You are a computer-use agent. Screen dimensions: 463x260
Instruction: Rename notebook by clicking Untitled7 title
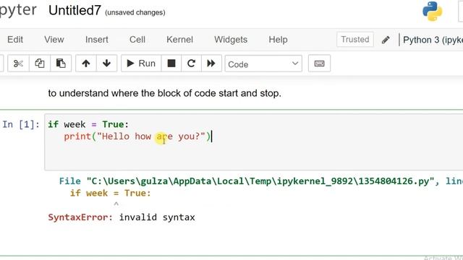(75, 11)
